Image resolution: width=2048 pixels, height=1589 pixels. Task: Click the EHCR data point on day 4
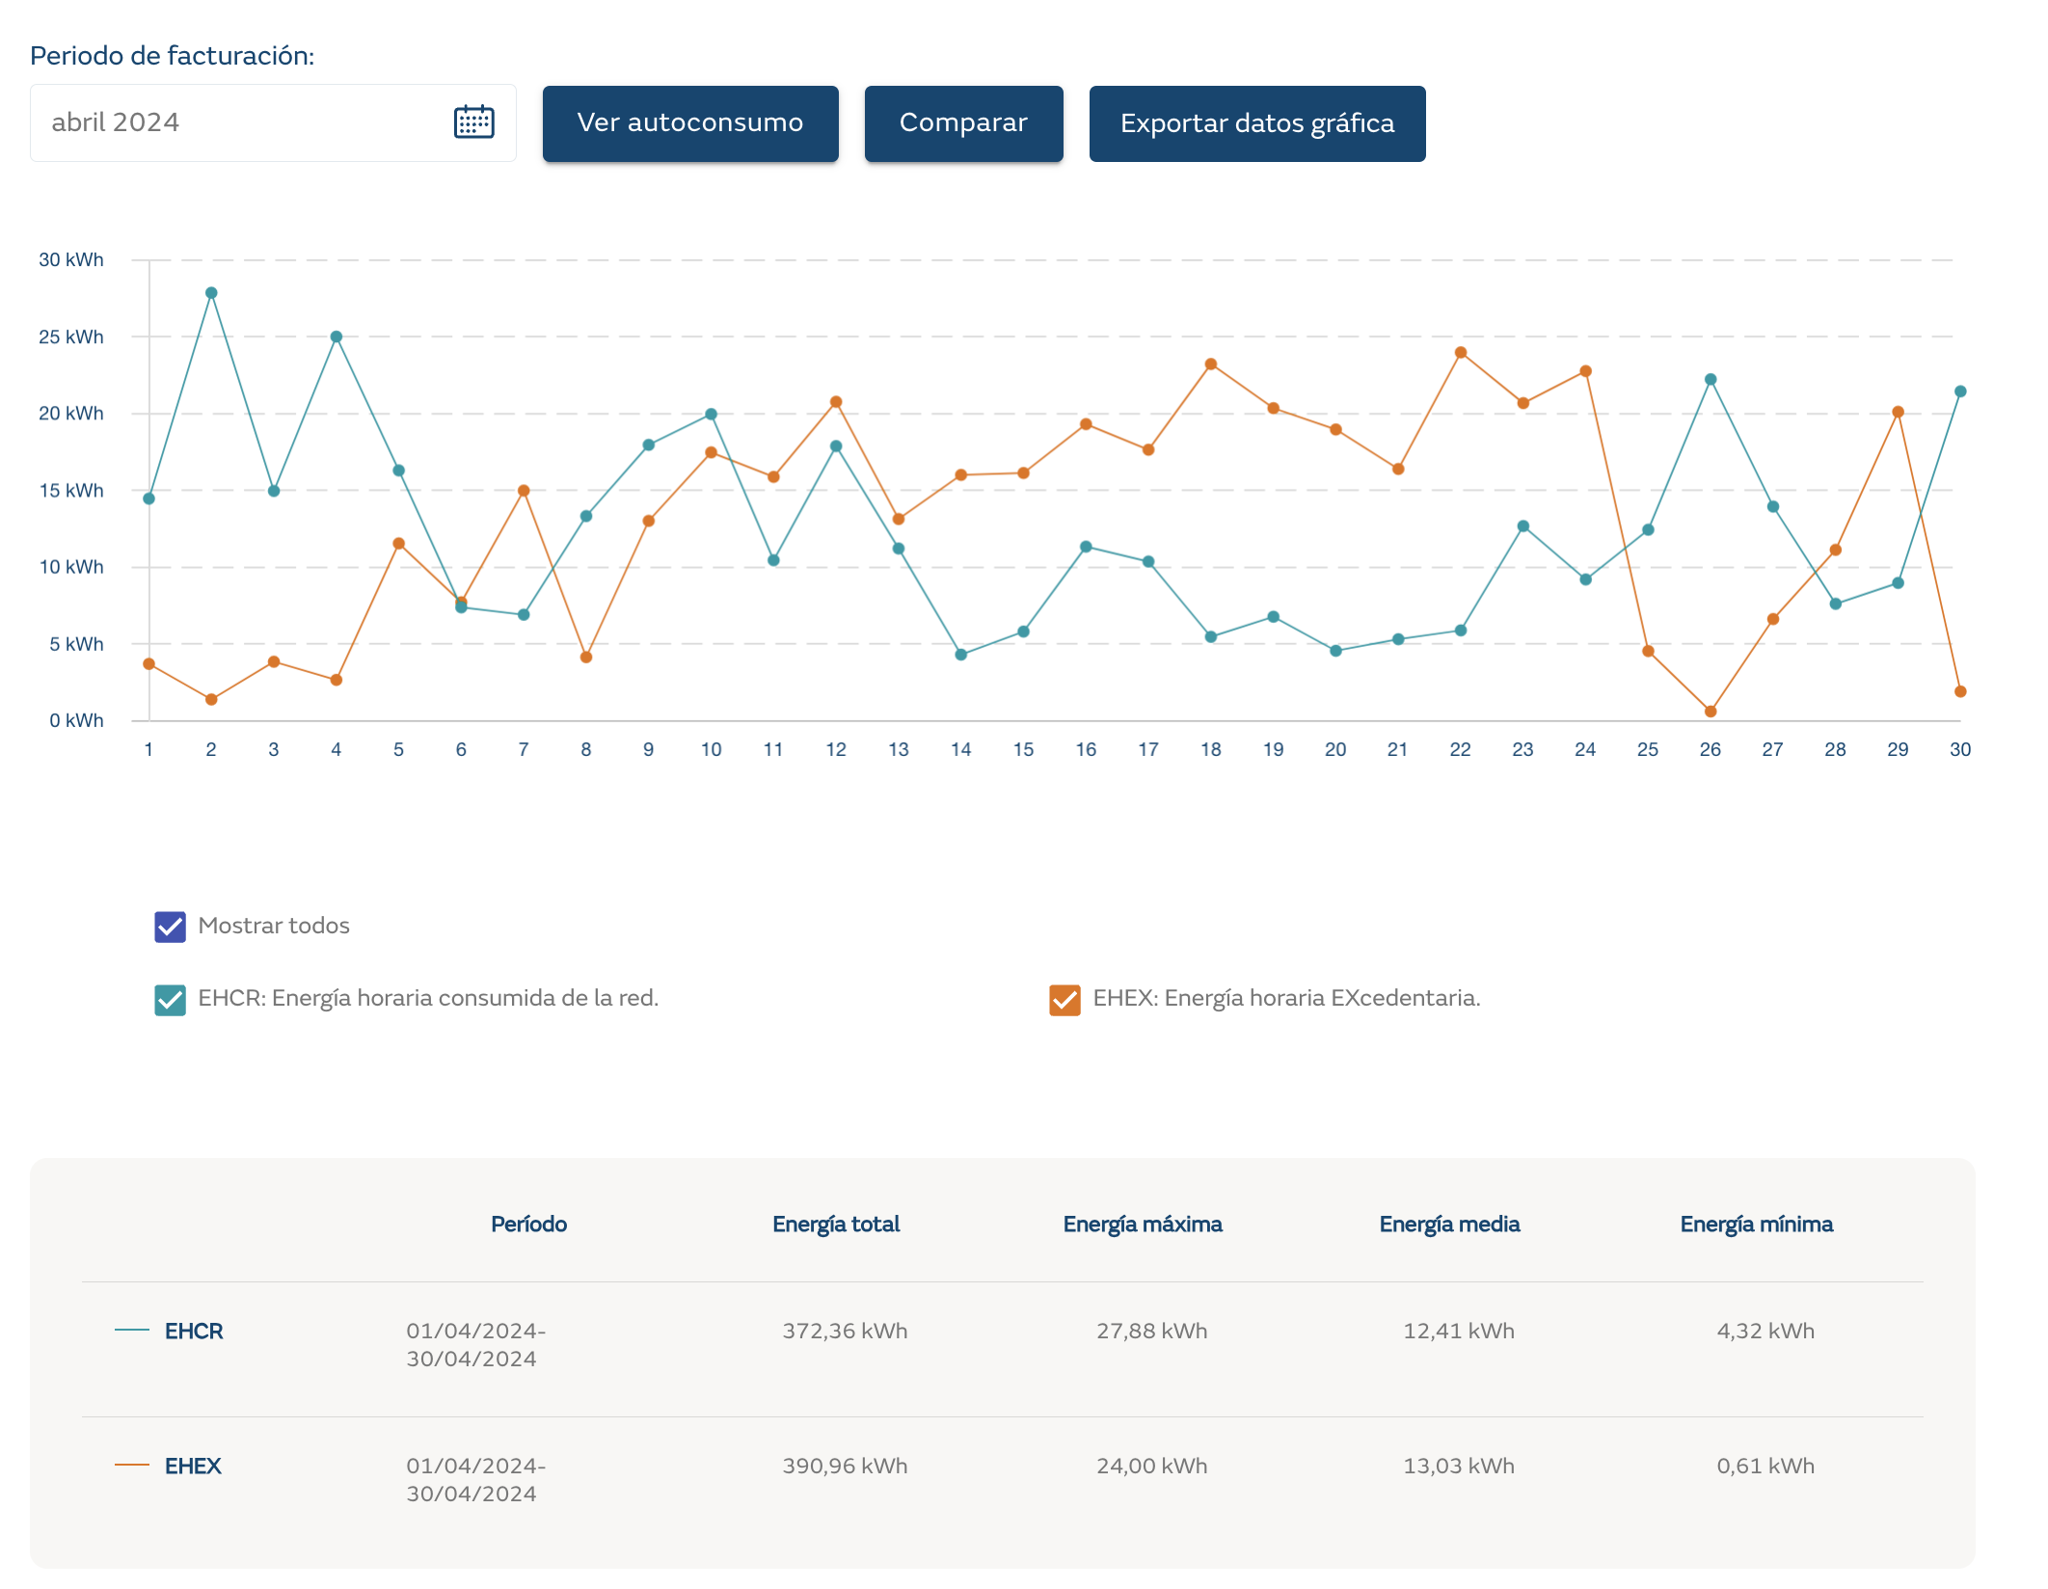337,337
